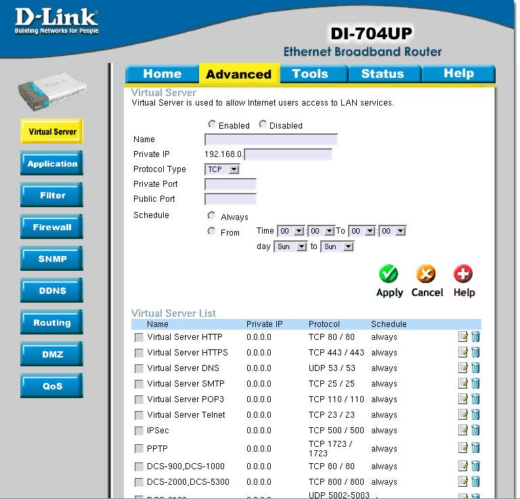Click the Name input field
Screen dimensions: 520x499
pos(271,139)
